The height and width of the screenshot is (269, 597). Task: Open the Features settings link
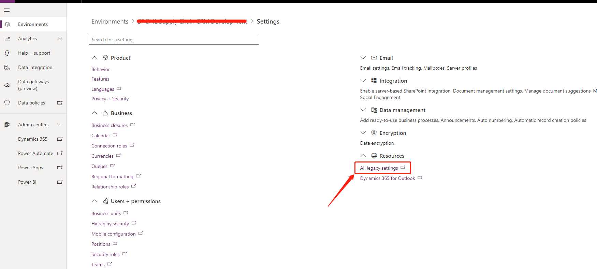(x=100, y=79)
